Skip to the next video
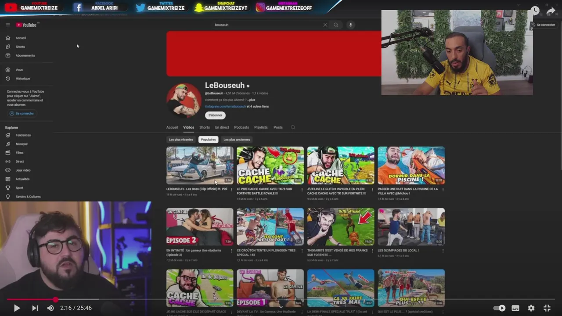This screenshot has height=316, width=562. (x=35, y=308)
